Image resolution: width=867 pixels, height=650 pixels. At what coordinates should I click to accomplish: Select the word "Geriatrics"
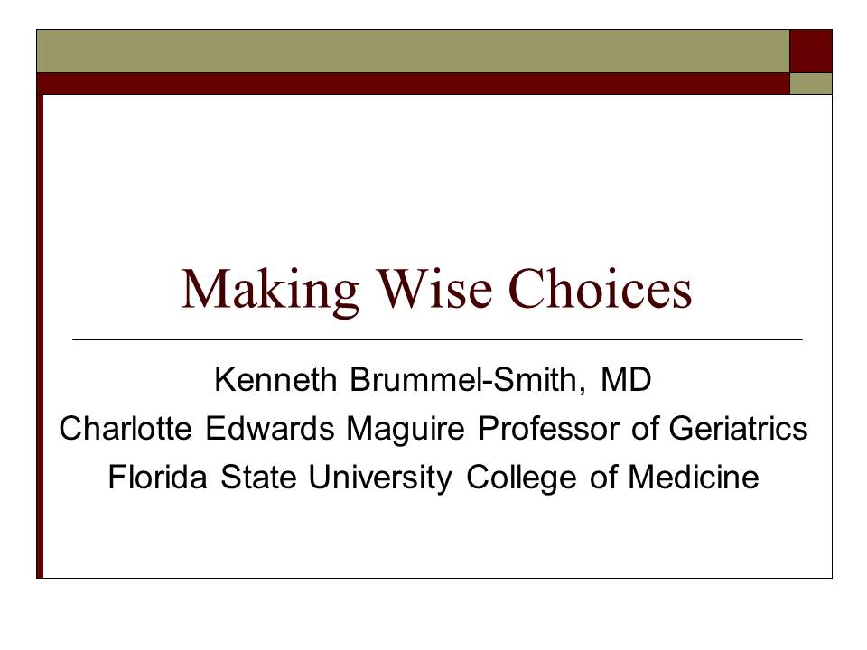[x=738, y=428]
